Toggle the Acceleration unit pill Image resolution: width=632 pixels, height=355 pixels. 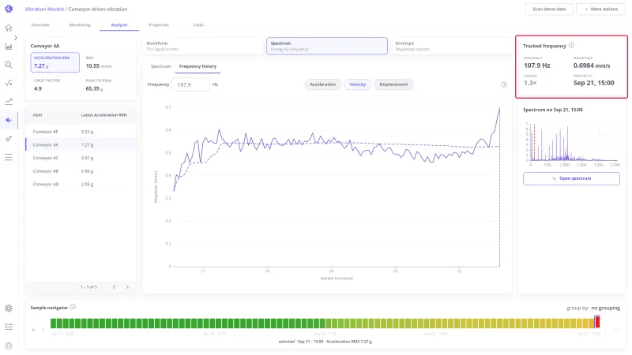click(x=322, y=84)
